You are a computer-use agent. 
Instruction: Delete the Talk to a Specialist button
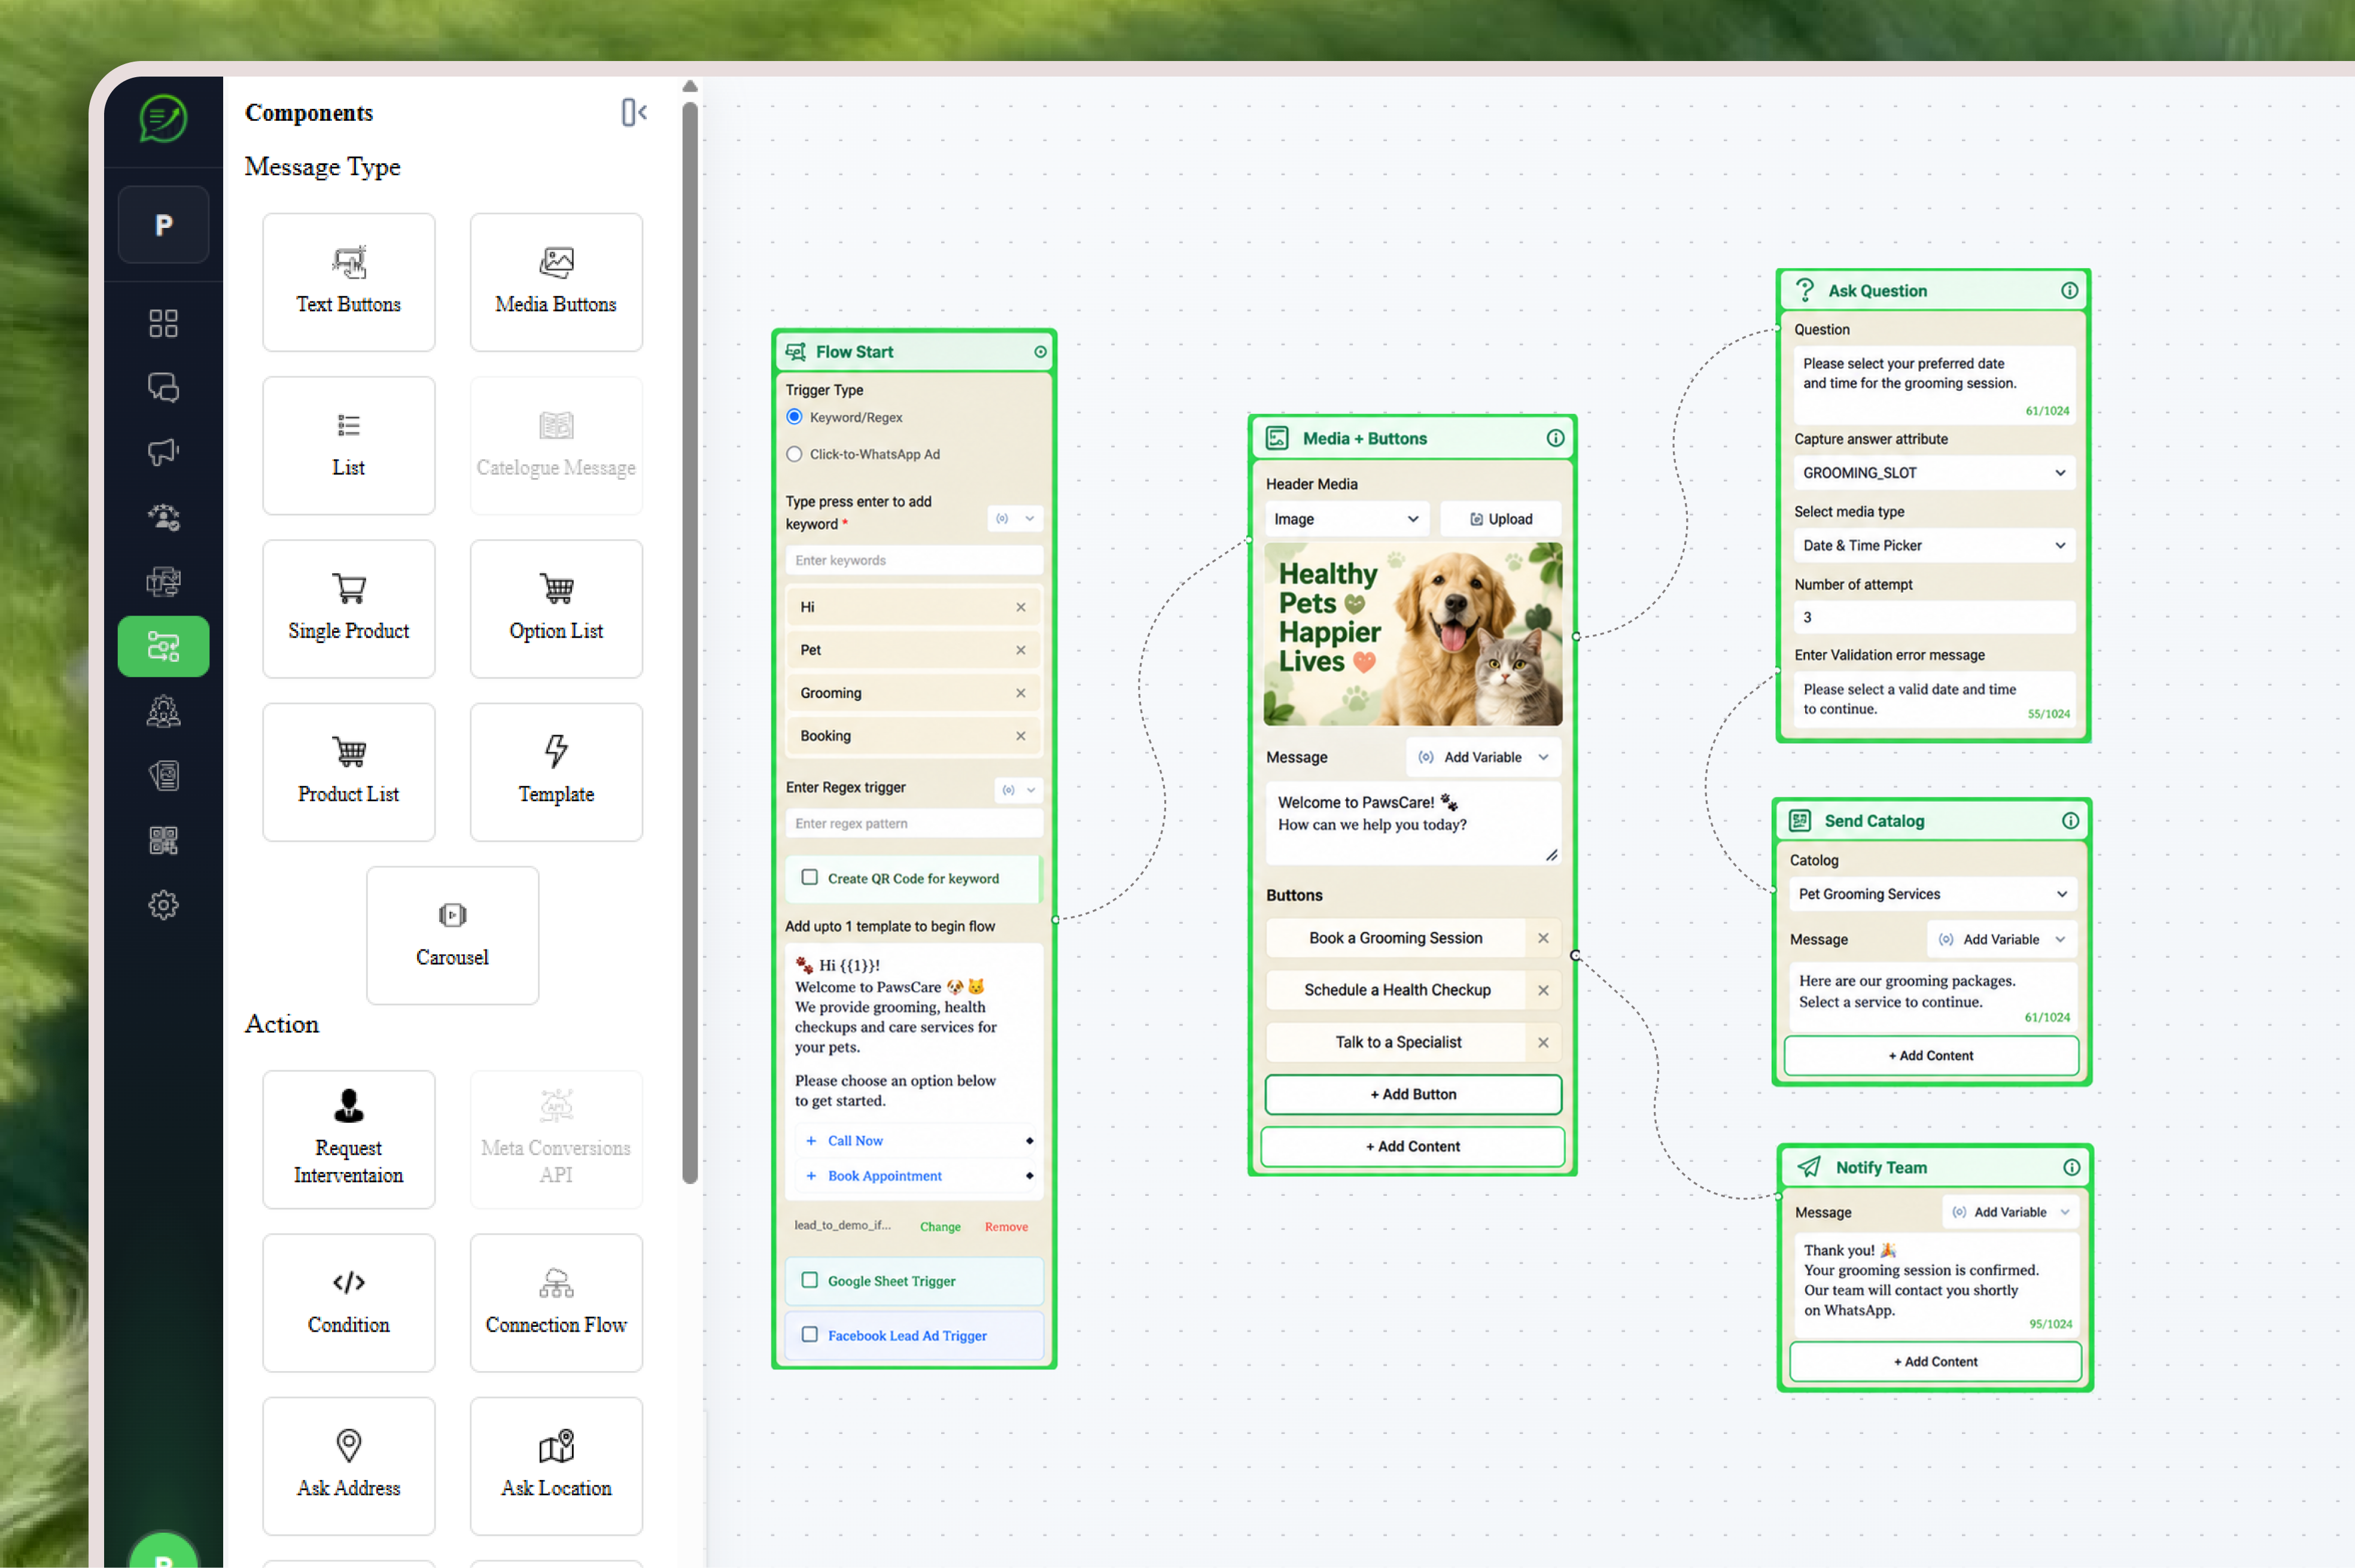[1543, 1042]
